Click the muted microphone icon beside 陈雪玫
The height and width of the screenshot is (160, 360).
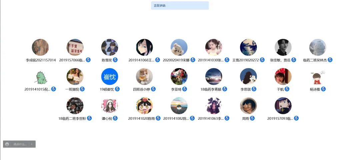[x=115, y=60]
